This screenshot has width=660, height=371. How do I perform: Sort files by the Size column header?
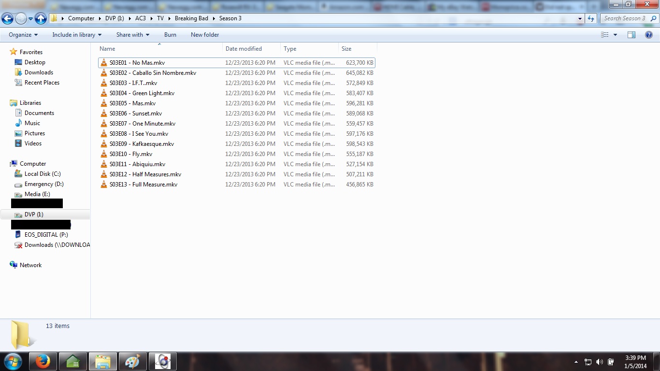pyautogui.click(x=358, y=49)
